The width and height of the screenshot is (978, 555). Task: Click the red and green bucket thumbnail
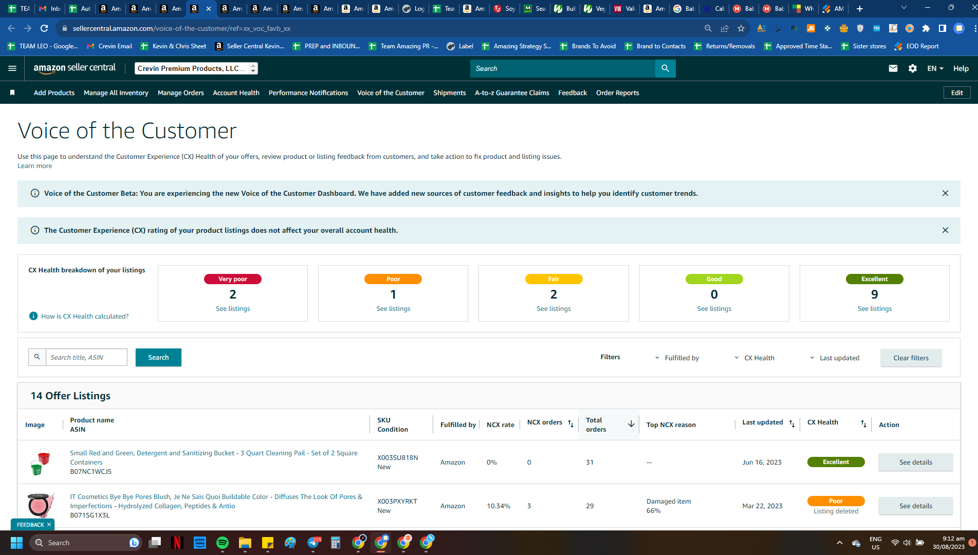(40, 461)
